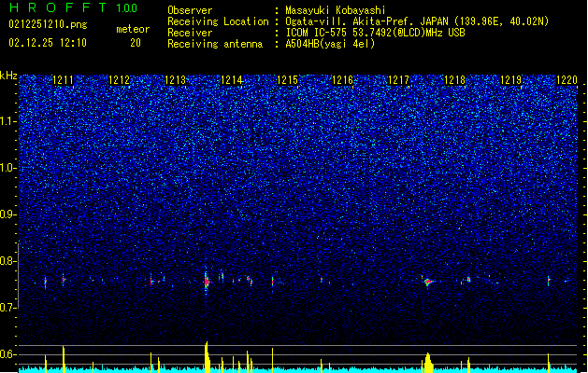
Task: Click the 0.7 kHz axis label
Action: coord(8,308)
